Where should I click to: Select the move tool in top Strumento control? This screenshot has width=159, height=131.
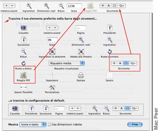(x=103, y=6)
